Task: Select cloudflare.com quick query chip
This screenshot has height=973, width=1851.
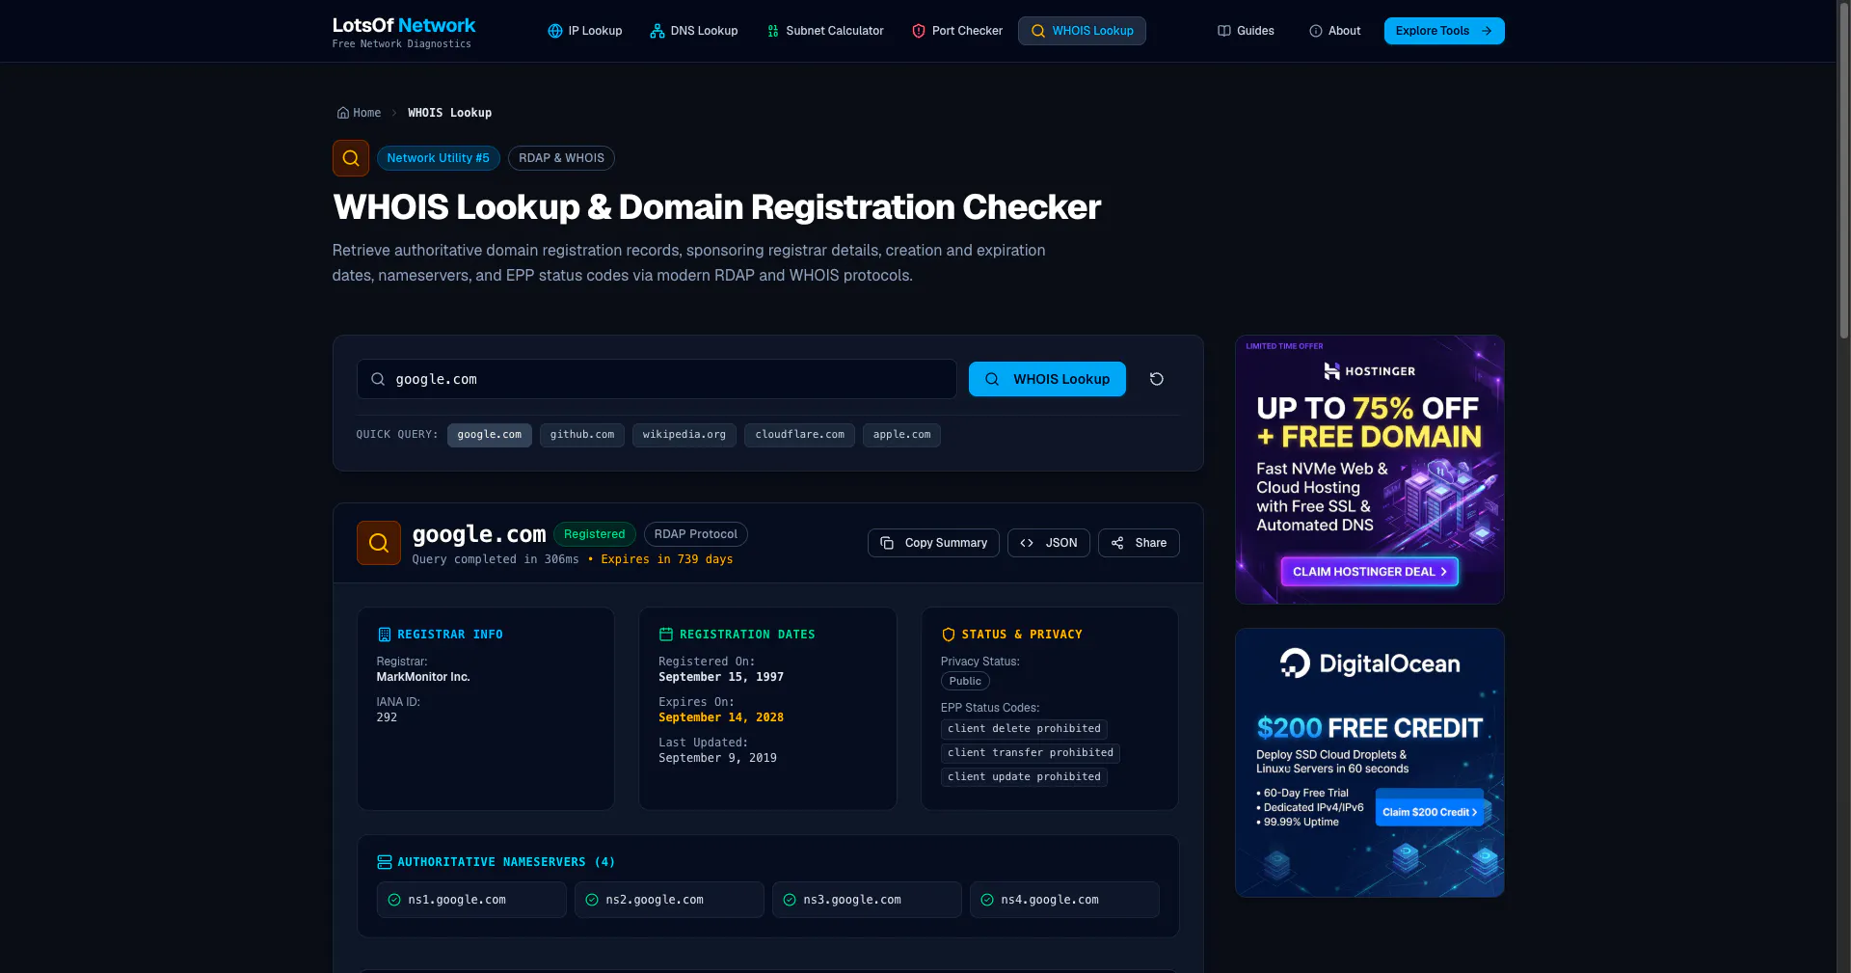Action: coord(799,435)
